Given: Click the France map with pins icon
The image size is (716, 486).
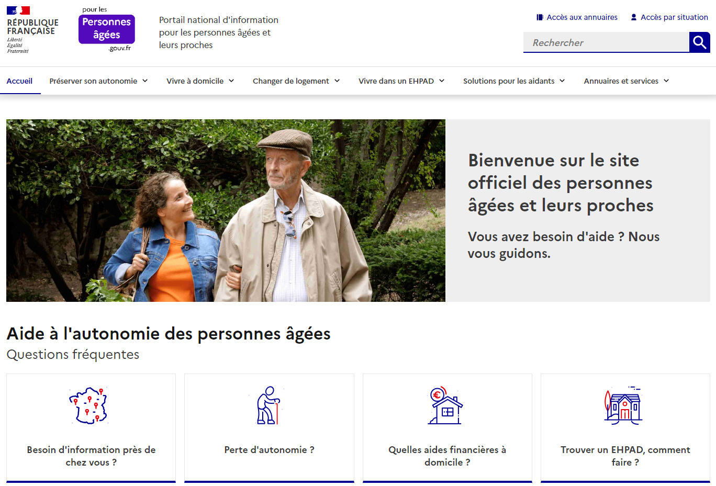Looking at the screenshot, I should [x=88, y=405].
